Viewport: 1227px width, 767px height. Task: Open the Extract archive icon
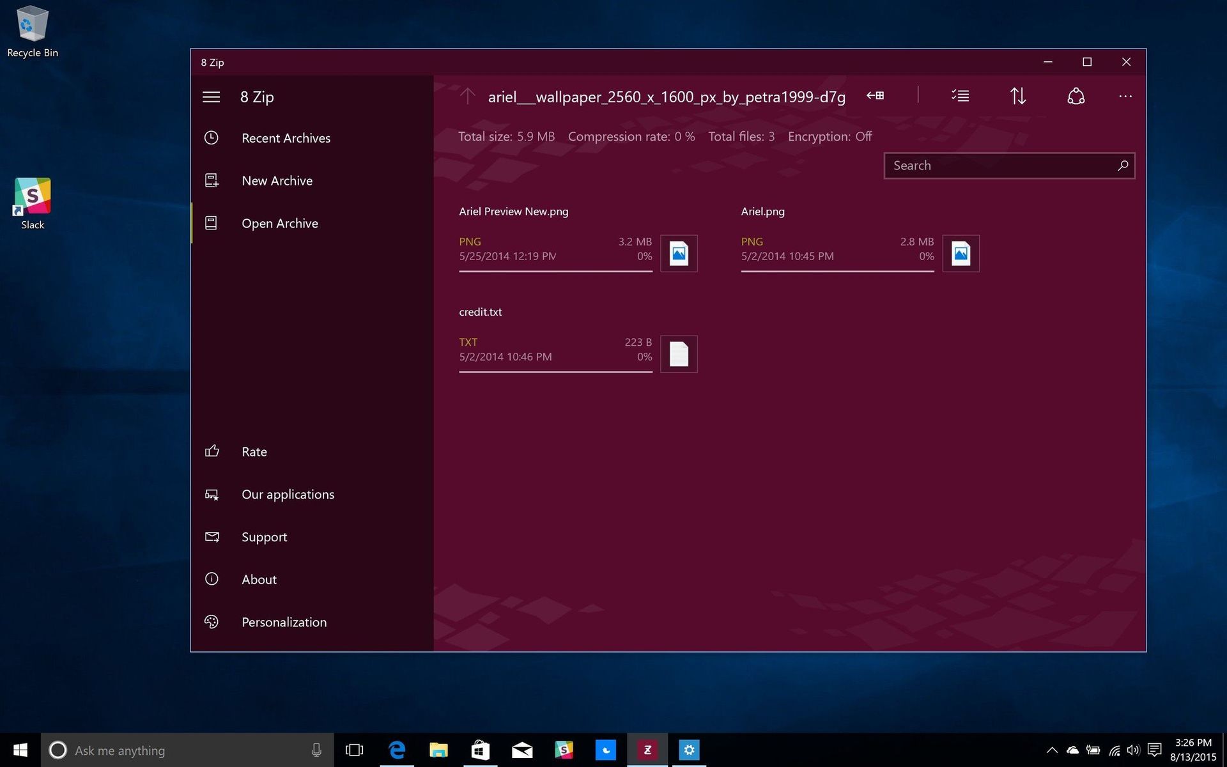875,96
